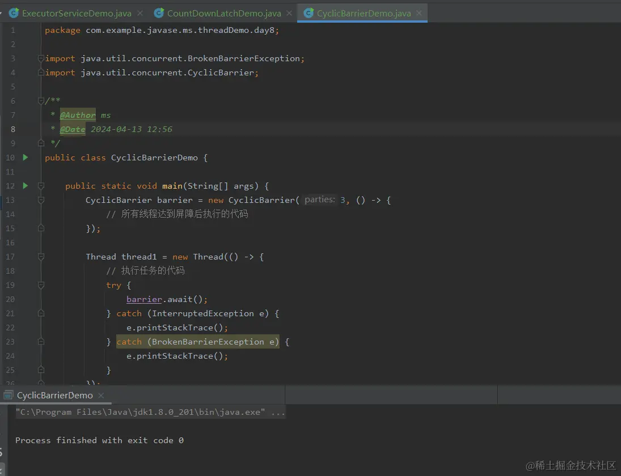Close the CyclicBarrierDemo run tab

click(x=101, y=396)
